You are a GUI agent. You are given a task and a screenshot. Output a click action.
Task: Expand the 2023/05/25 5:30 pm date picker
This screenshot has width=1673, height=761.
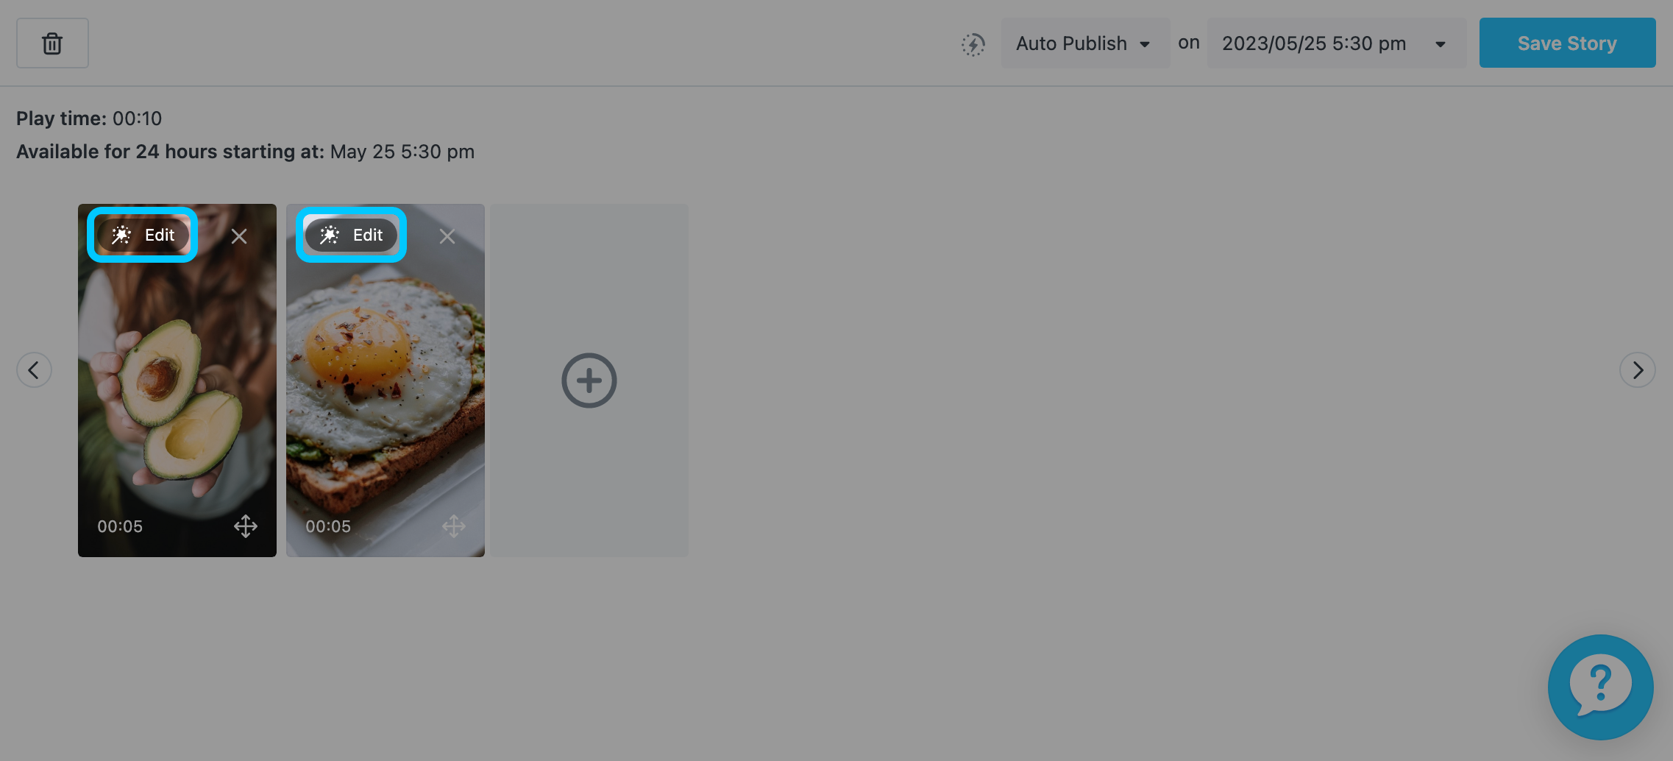(x=1336, y=43)
